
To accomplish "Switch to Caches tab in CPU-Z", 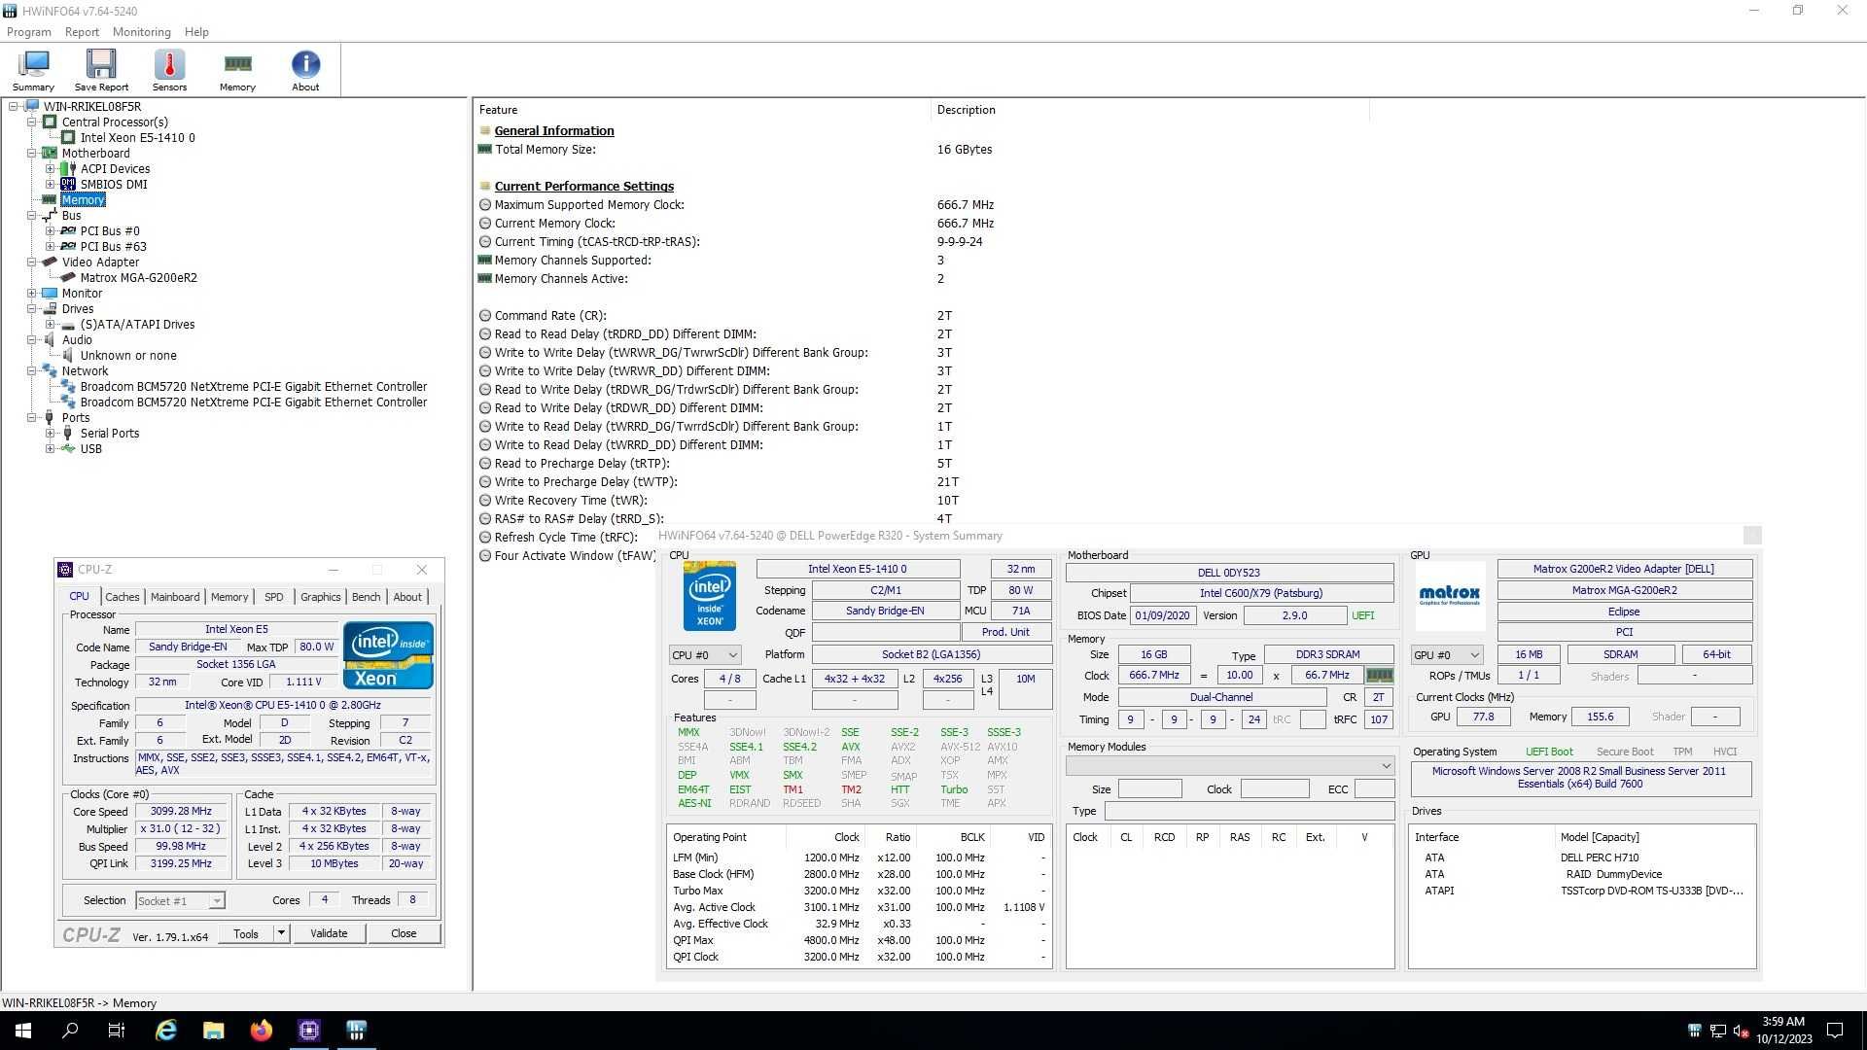I will tap(123, 597).
